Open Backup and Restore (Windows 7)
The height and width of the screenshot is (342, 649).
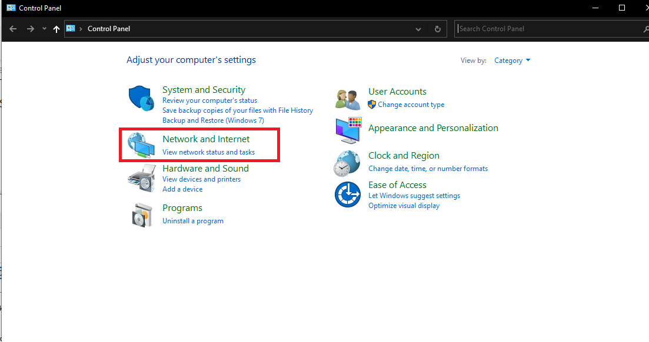pos(213,120)
